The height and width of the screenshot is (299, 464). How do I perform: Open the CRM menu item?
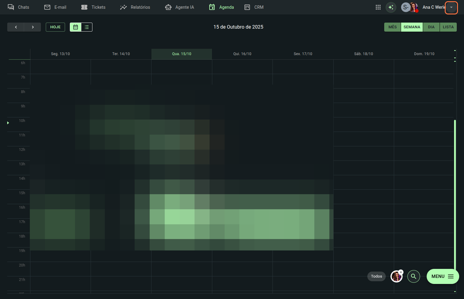[x=254, y=7]
